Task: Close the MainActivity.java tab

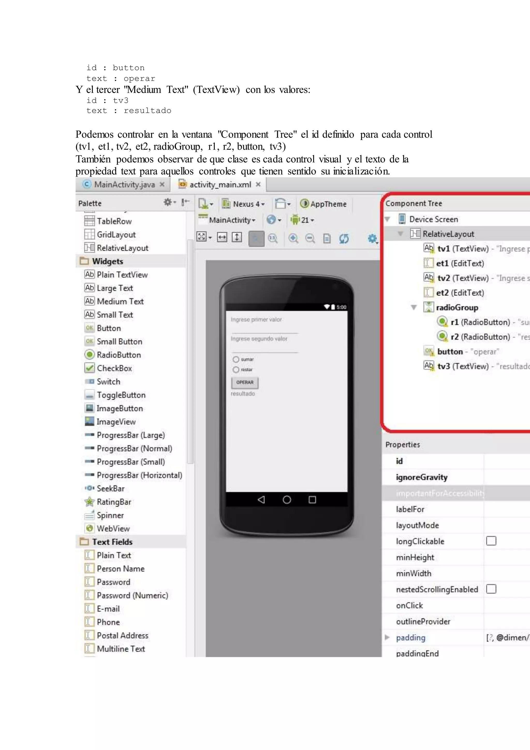Action: click(x=162, y=185)
